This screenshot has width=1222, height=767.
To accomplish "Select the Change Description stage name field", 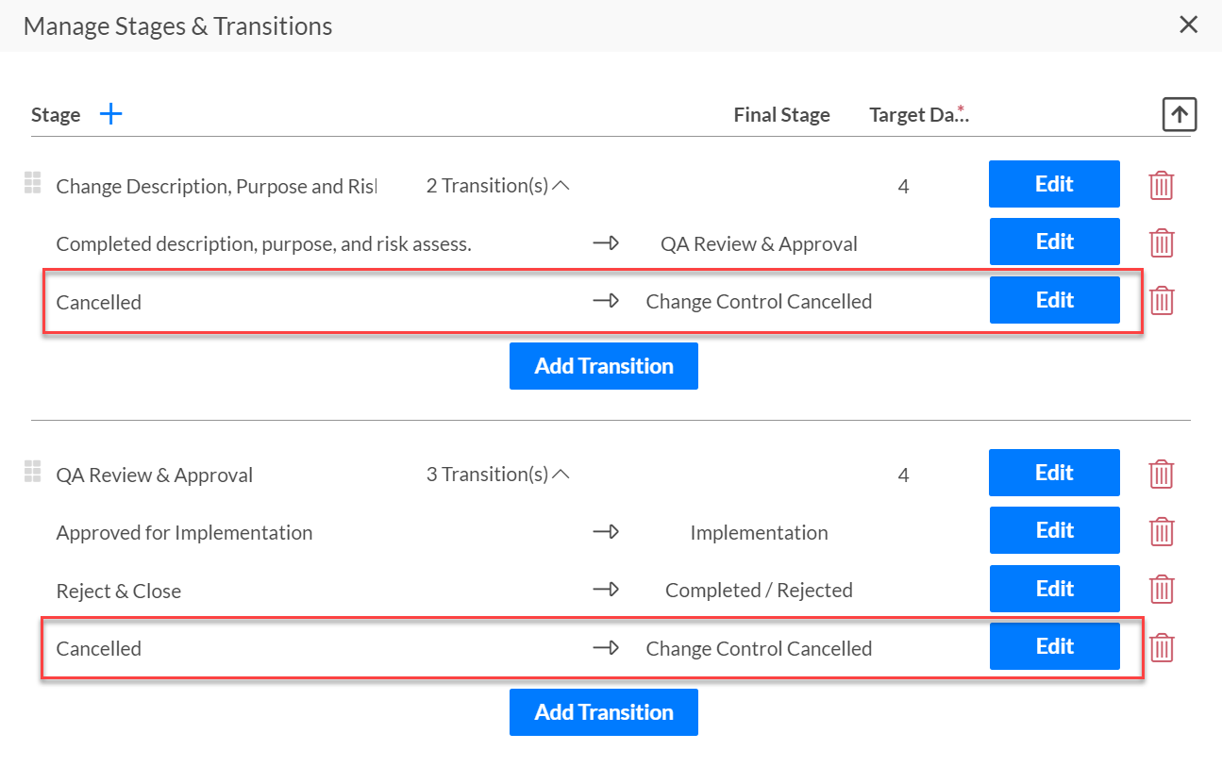I will click(x=216, y=187).
